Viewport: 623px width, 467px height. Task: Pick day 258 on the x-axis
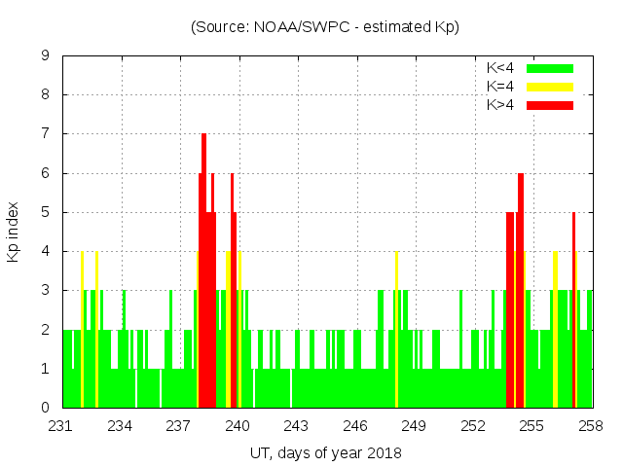point(591,426)
